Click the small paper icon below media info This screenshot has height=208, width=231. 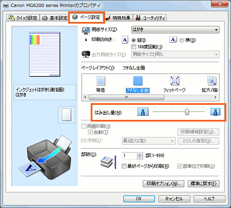pyautogui.click(x=66, y=115)
